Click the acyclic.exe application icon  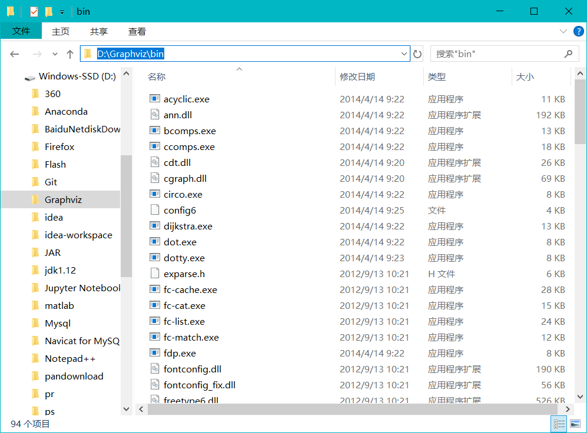click(155, 98)
